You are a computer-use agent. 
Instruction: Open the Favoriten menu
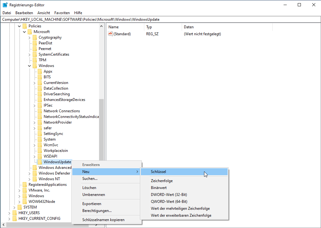62,13
